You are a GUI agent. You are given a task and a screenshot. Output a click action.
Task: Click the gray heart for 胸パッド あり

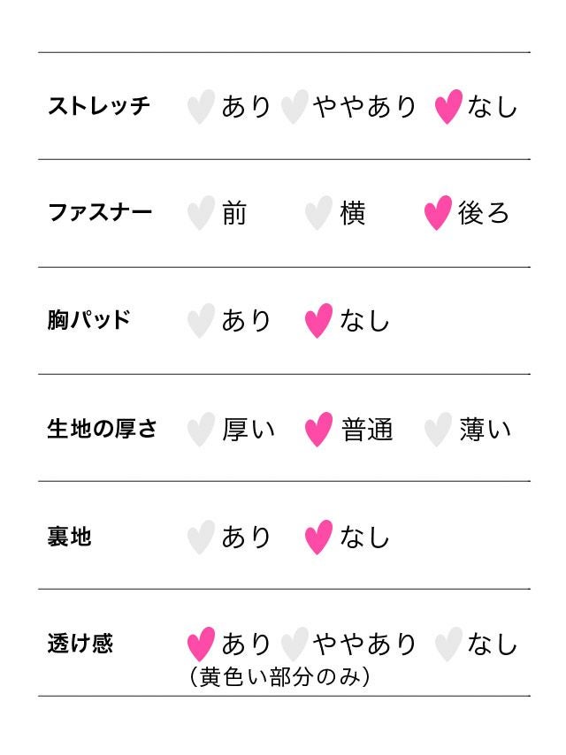(x=201, y=321)
